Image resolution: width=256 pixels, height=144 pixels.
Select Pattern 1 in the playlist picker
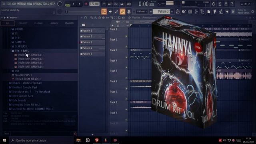pos(92,30)
